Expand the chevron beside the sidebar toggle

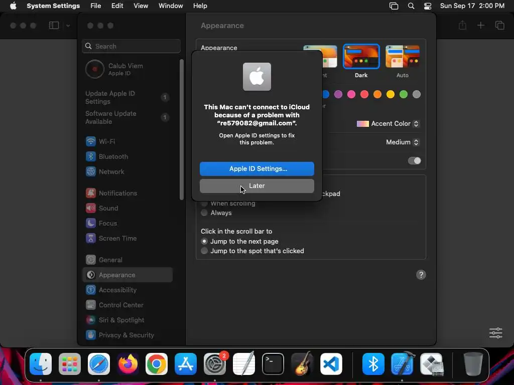click(x=68, y=26)
